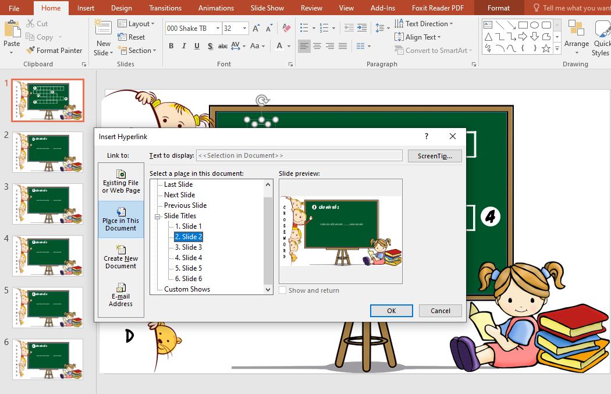This screenshot has height=394, width=611.
Task: Click the Increase Font Size icon
Action: pos(256,28)
